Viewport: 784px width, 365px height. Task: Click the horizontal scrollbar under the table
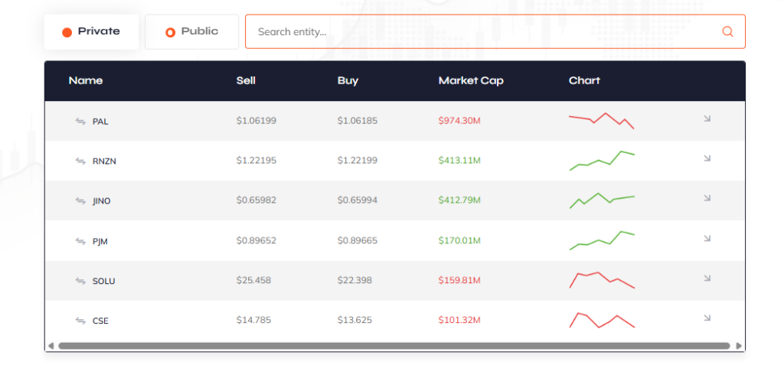pos(394,346)
